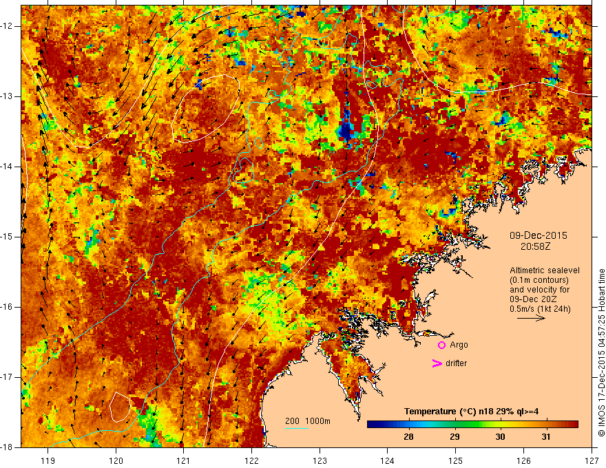Click the 'Argo' legend label
This screenshot has width=606, height=468.
[x=459, y=345]
